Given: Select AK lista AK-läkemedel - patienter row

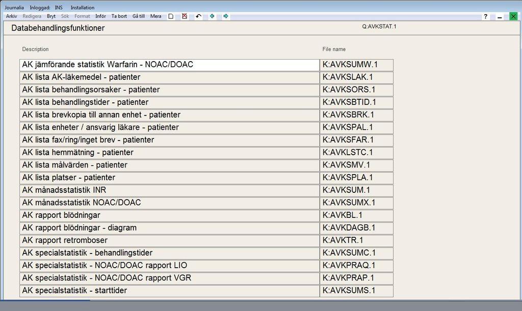Looking at the screenshot, I should (x=169, y=77).
